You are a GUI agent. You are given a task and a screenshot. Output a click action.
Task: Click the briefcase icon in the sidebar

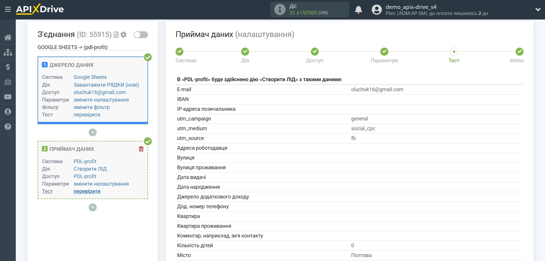pos(8,82)
